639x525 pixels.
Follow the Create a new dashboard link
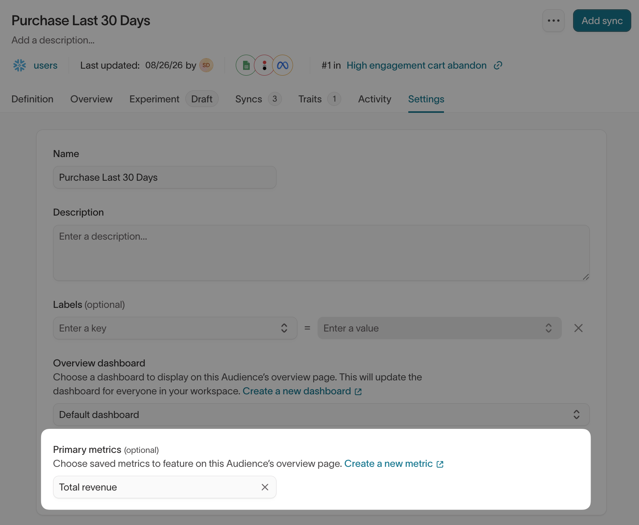pyautogui.click(x=297, y=391)
